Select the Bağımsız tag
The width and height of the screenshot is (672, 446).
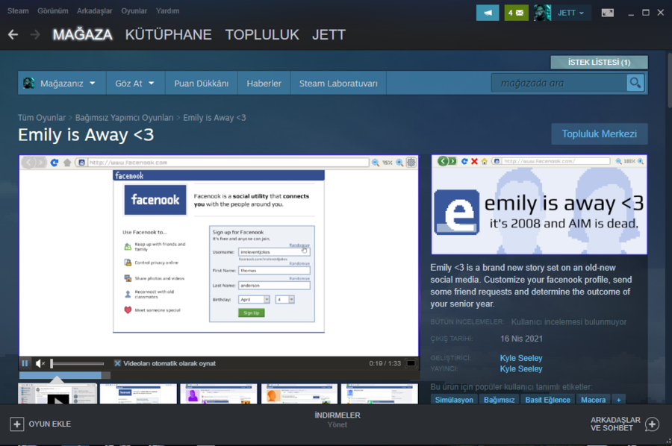[x=500, y=400]
